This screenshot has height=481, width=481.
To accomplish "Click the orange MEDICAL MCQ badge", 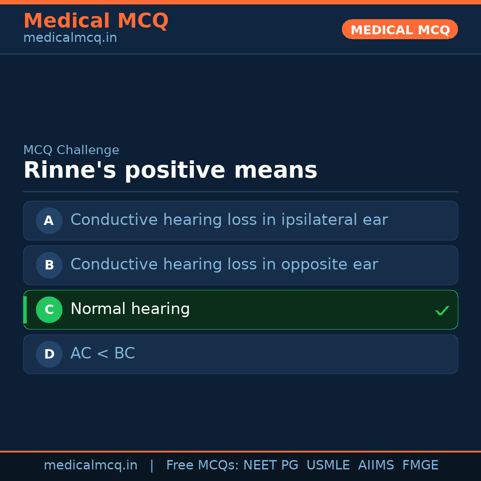I will click(x=399, y=29).
